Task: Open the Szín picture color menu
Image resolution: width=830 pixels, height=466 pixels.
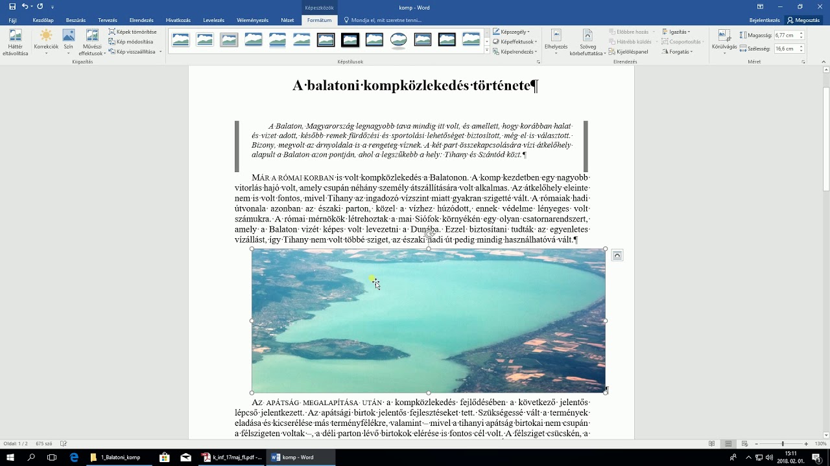Action: pyautogui.click(x=68, y=42)
